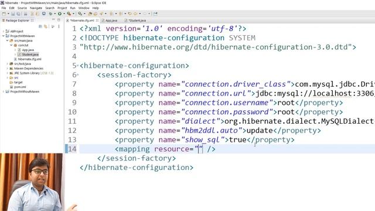
Task: Collapse the ProjectWithMaven tree node
Action: pos(4,36)
